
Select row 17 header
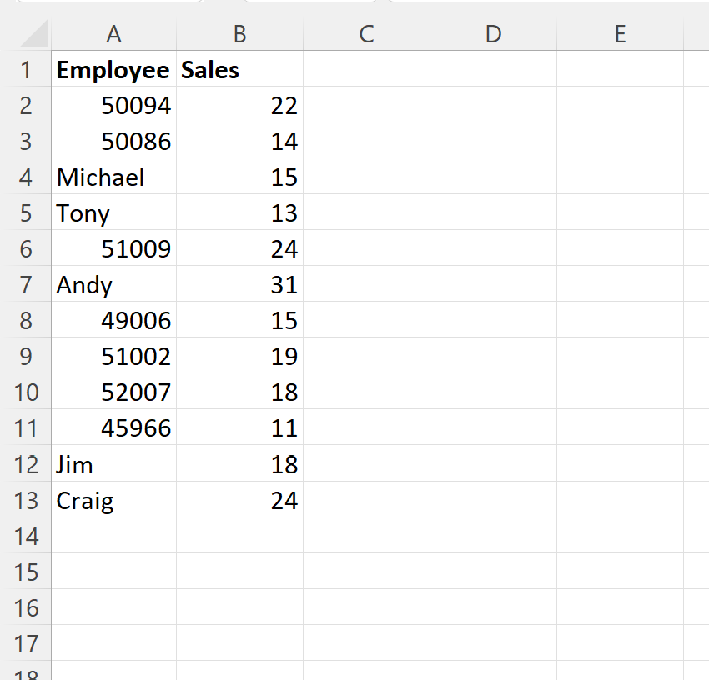click(x=28, y=643)
